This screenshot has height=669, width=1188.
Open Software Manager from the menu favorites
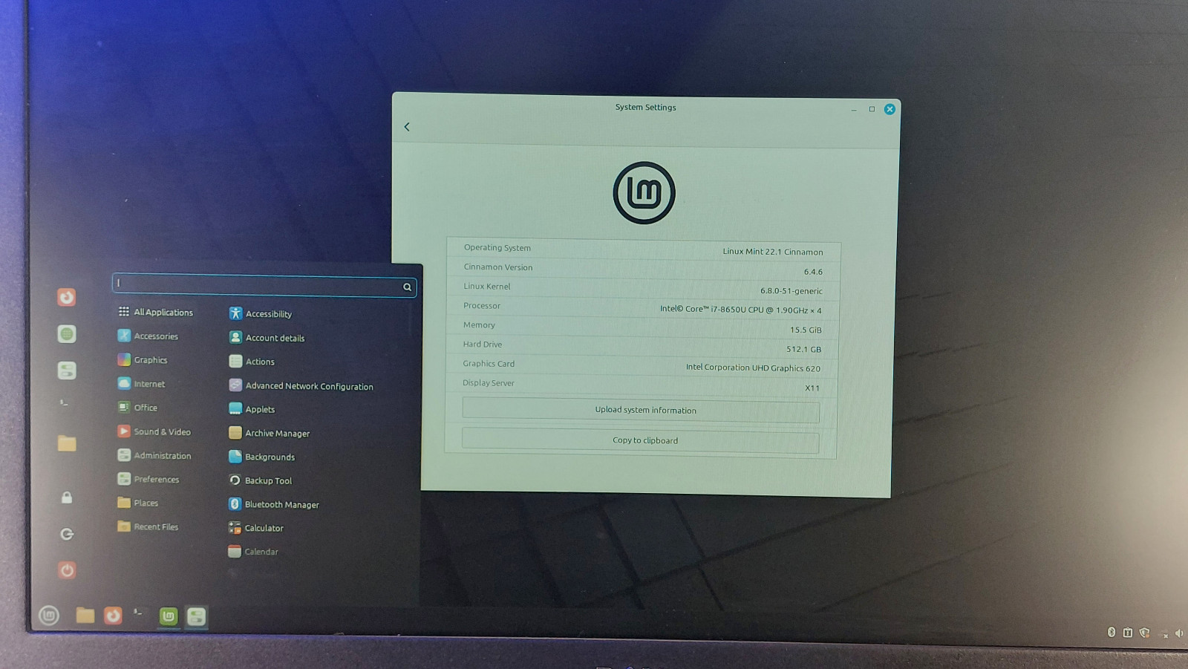point(67,334)
